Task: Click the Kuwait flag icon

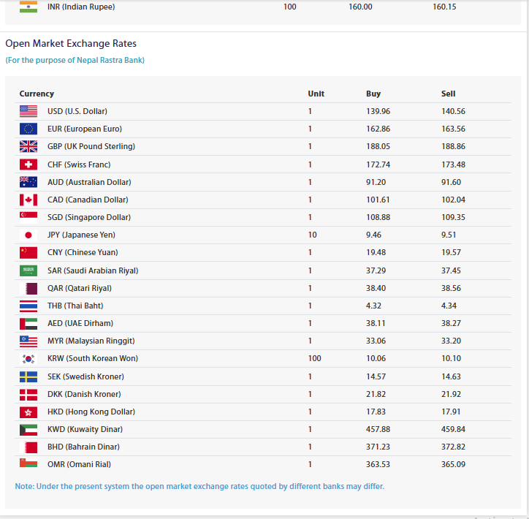Action: click(x=28, y=430)
